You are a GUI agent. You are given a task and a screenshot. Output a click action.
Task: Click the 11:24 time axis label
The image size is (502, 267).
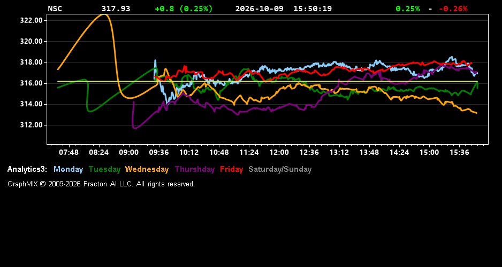249,152
